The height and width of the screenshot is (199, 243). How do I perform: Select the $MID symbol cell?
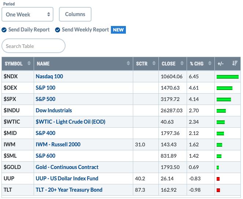pos(18,133)
